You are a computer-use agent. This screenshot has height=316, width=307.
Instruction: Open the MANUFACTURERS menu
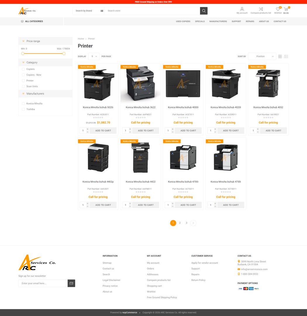[218, 21]
